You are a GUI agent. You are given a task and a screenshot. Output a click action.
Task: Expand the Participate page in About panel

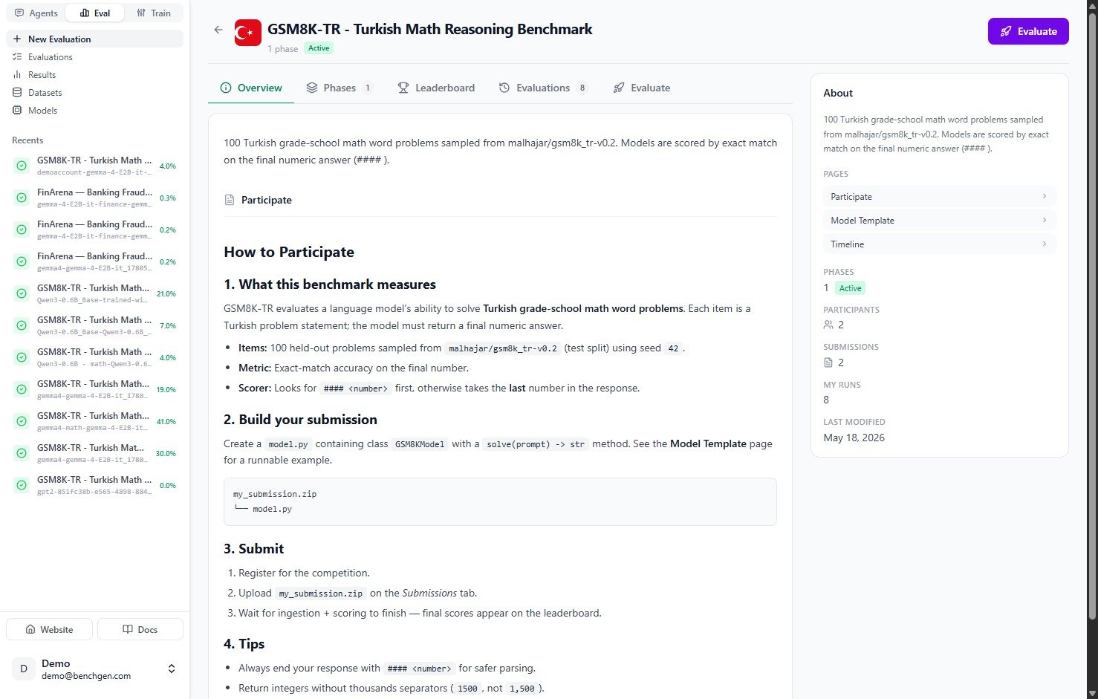click(939, 197)
